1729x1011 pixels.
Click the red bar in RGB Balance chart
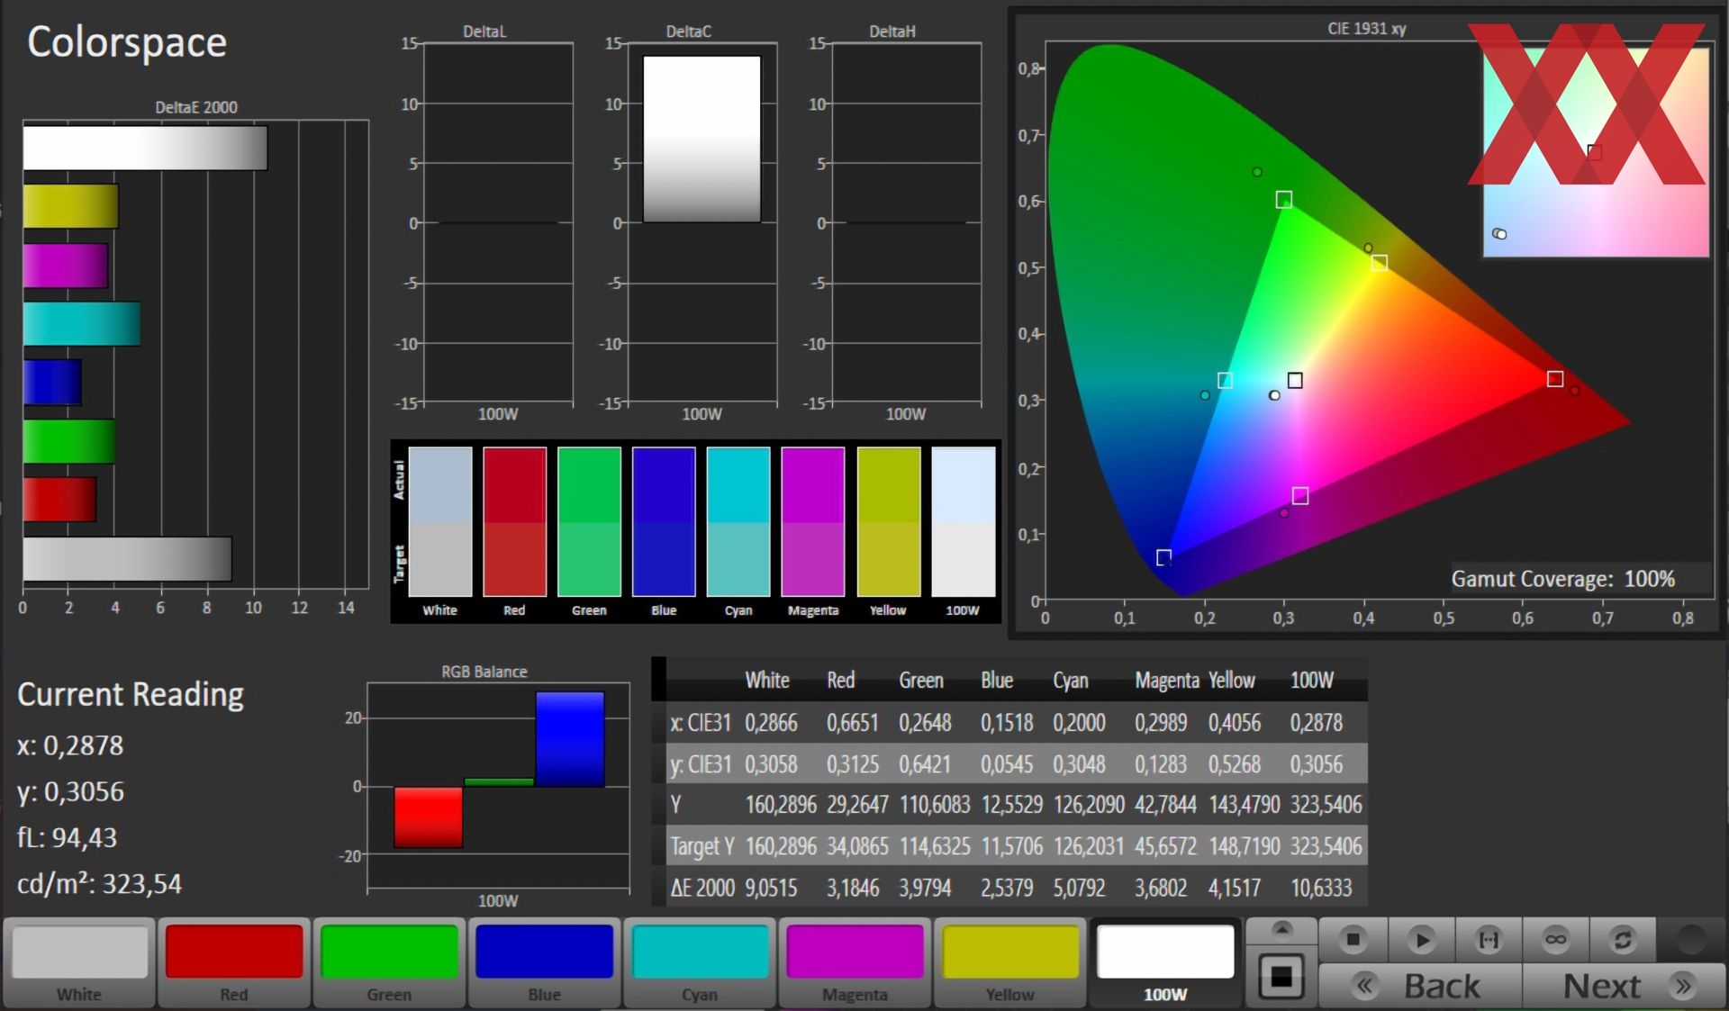[x=429, y=817]
